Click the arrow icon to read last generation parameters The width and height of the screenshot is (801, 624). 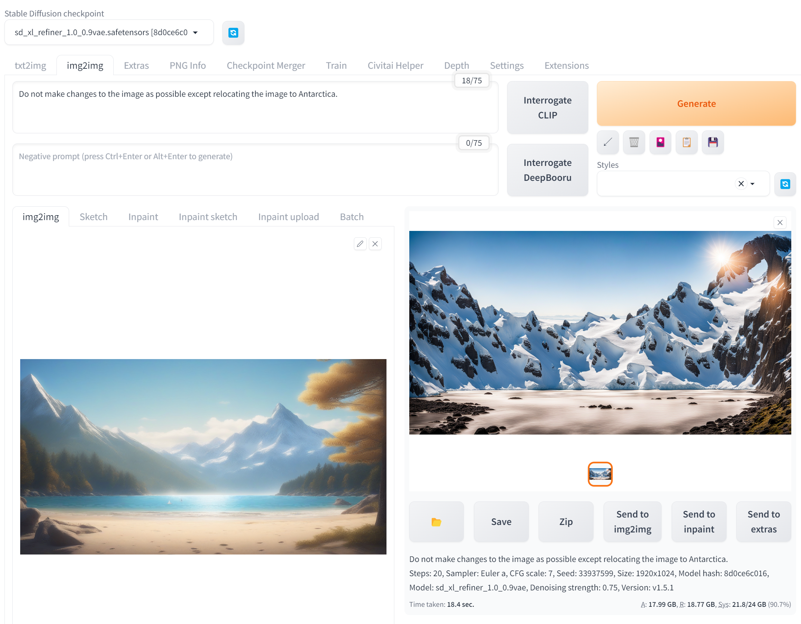click(x=608, y=142)
